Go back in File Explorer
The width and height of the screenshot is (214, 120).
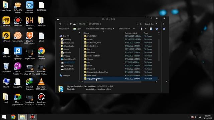(x=60, y=24)
